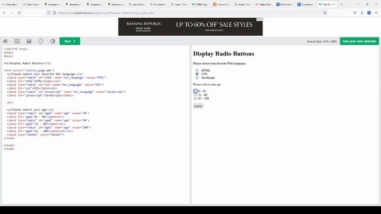Switch to the Radio Butt... tab
Screen dimensions: 381x214
click(263, 4)
